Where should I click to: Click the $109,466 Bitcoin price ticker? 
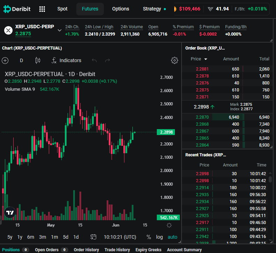[x=190, y=9]
